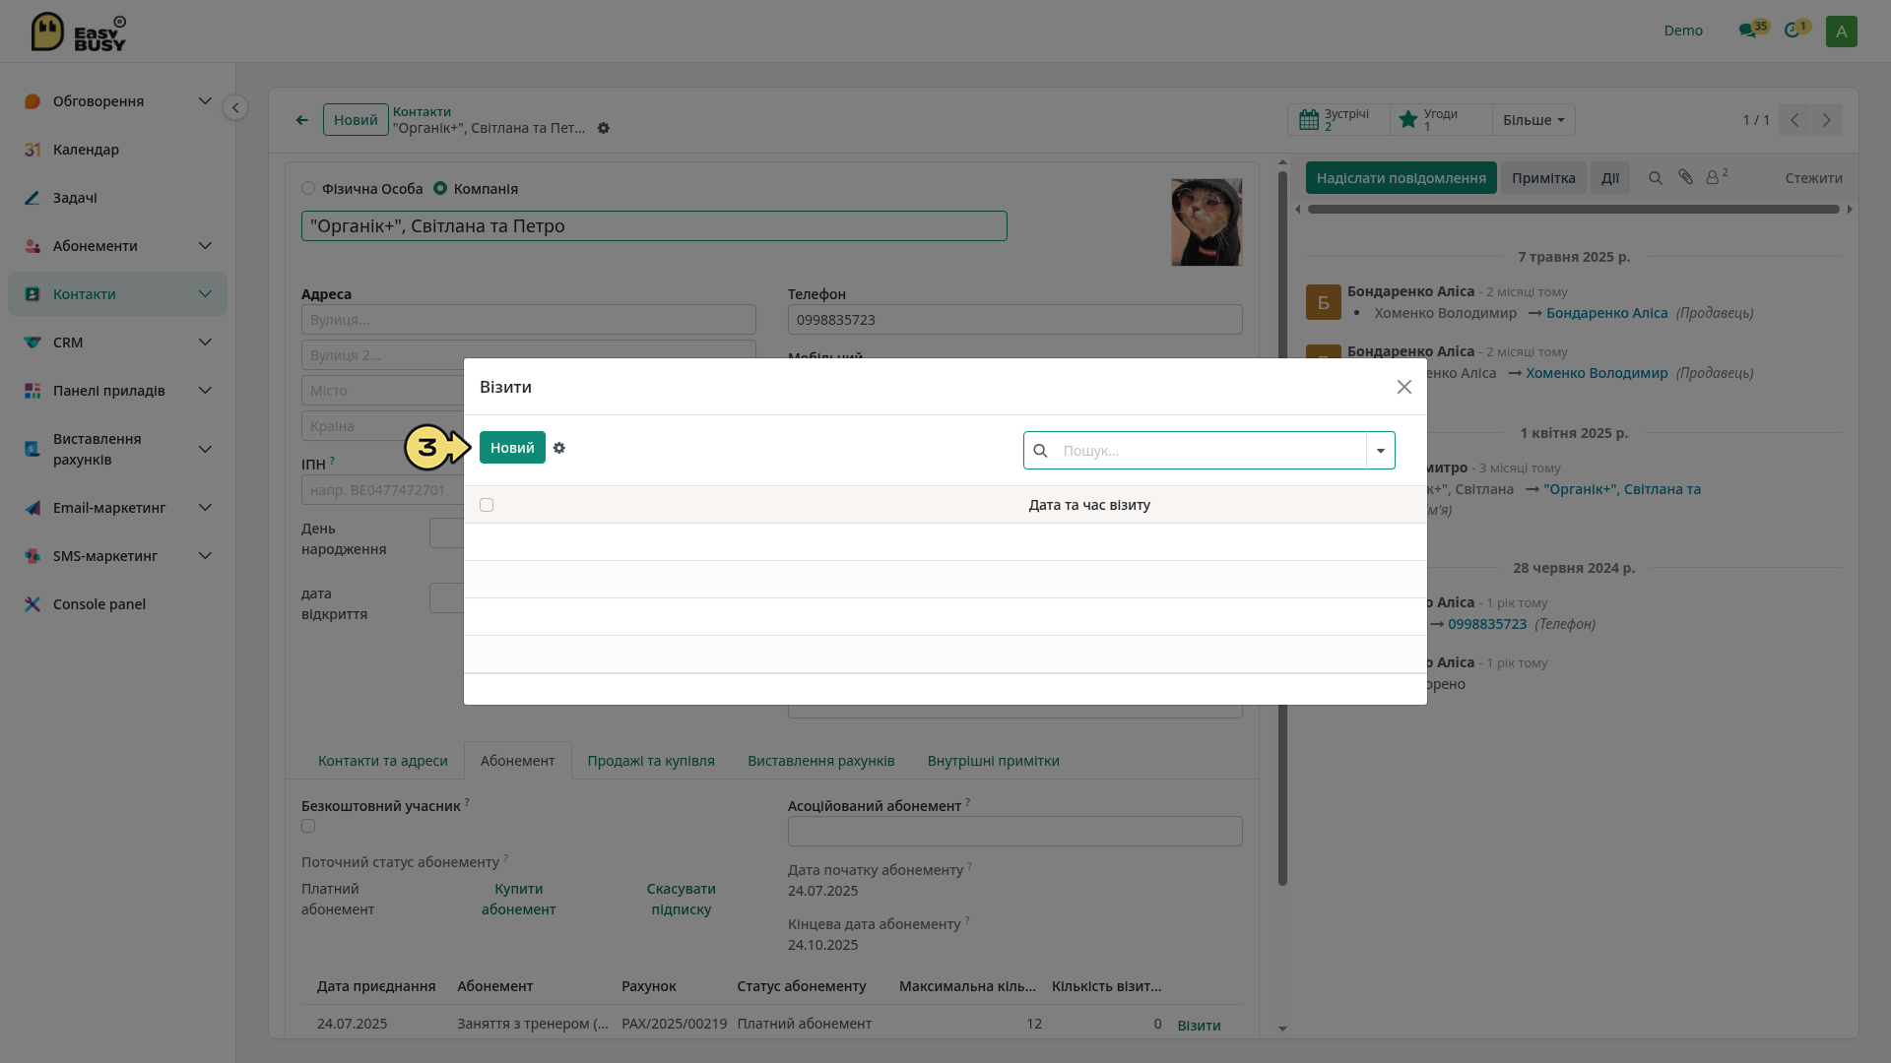Click Новий button in contact header
Screen dimensions: 1891x1063
[x=356, y=120]
